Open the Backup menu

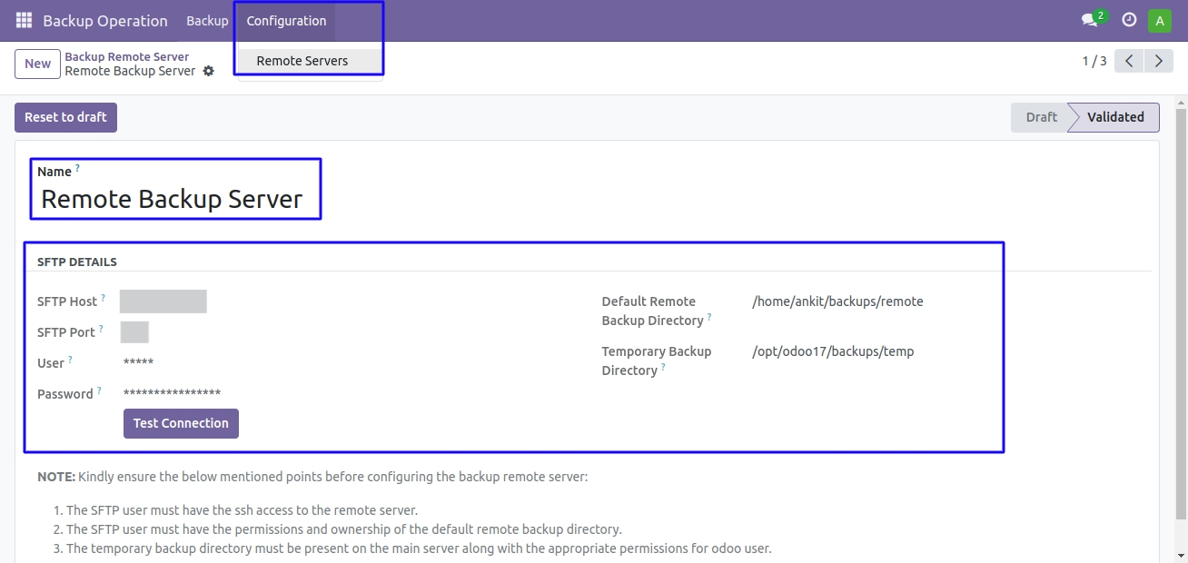click(207, 21)
